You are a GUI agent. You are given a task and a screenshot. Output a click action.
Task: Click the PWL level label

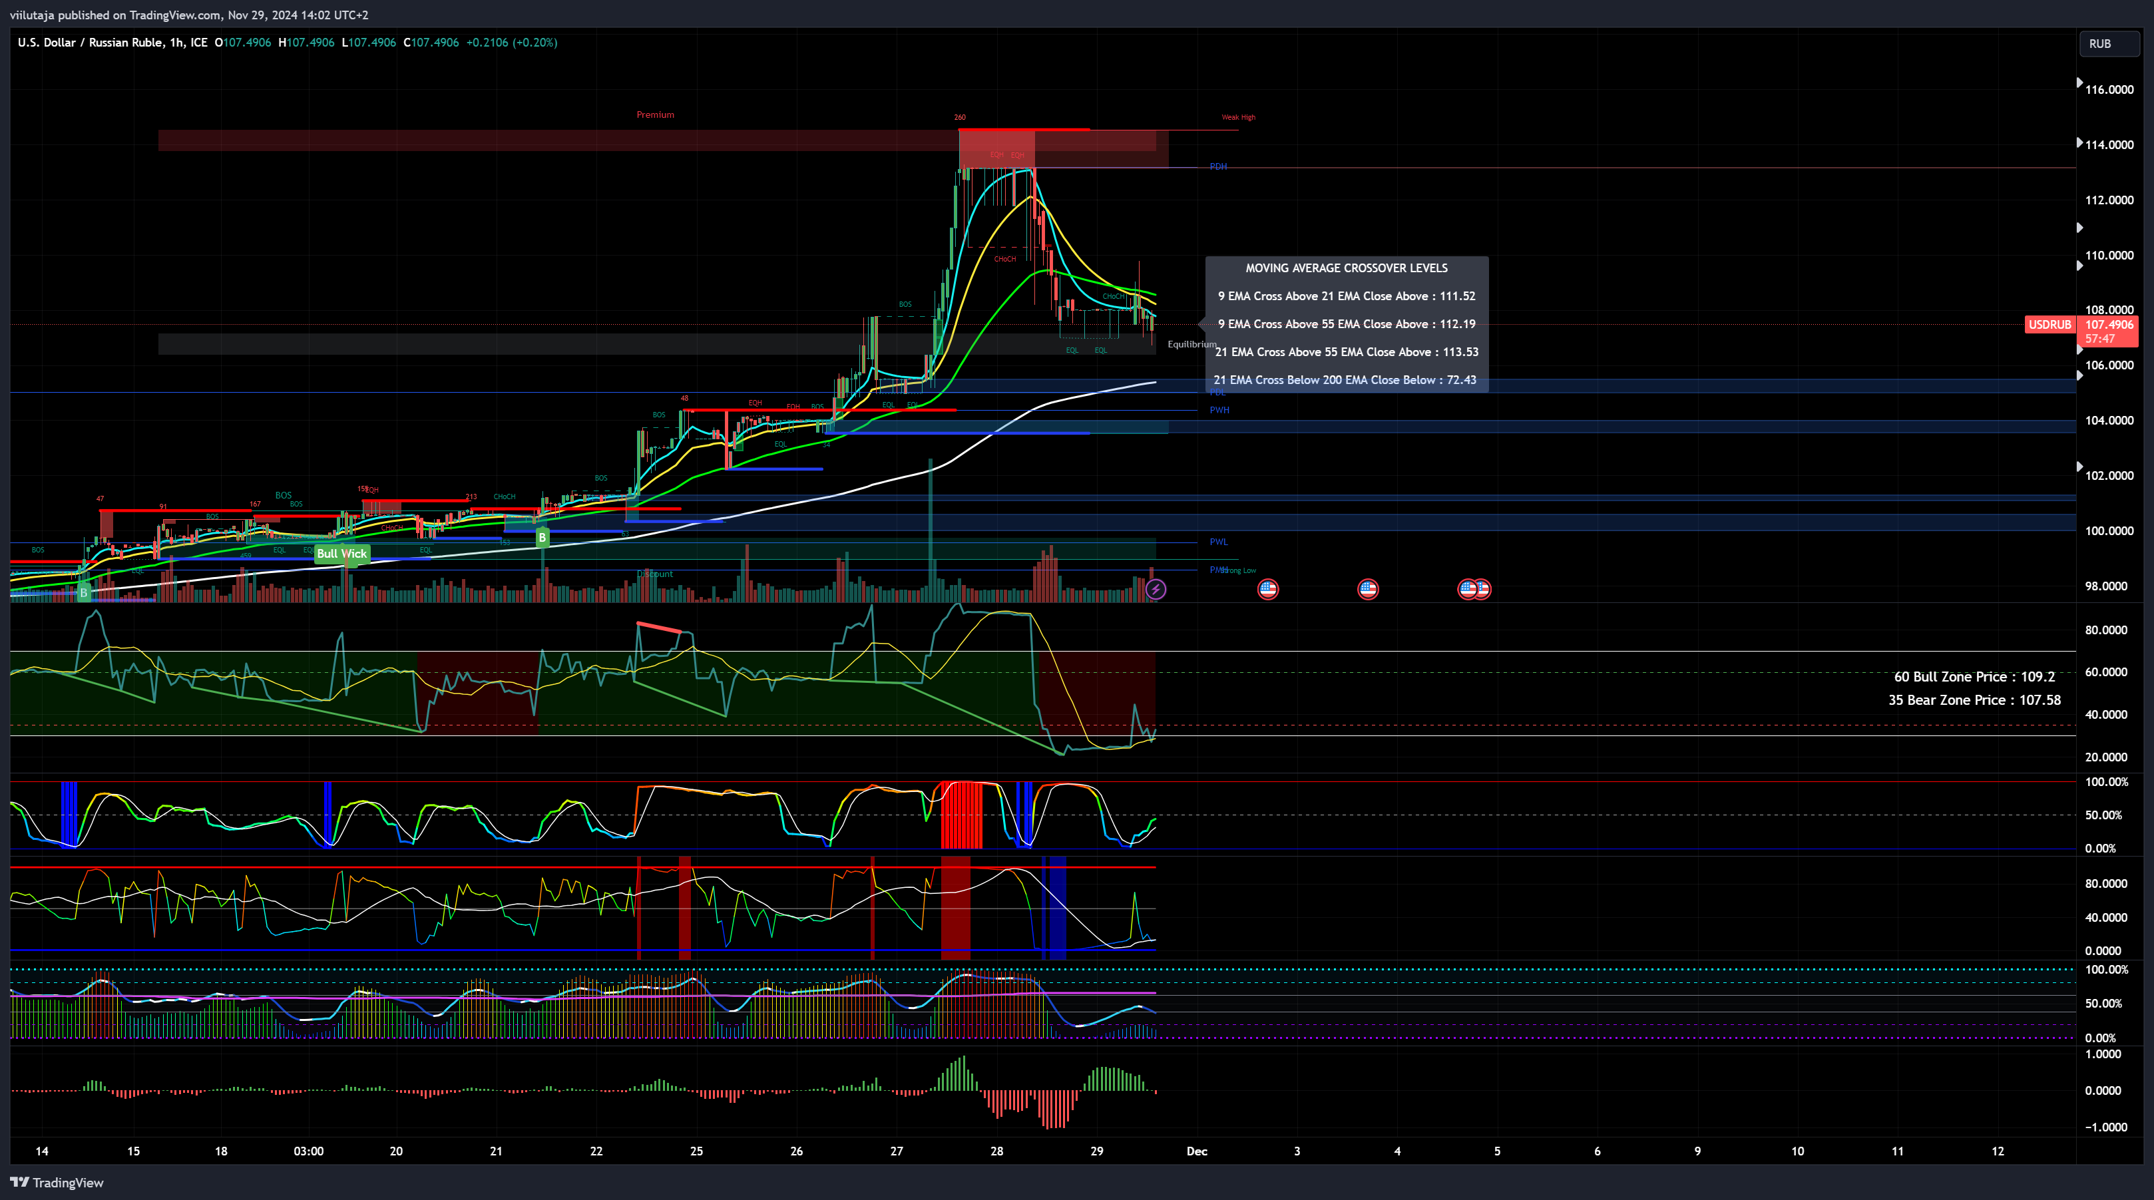1218,542
